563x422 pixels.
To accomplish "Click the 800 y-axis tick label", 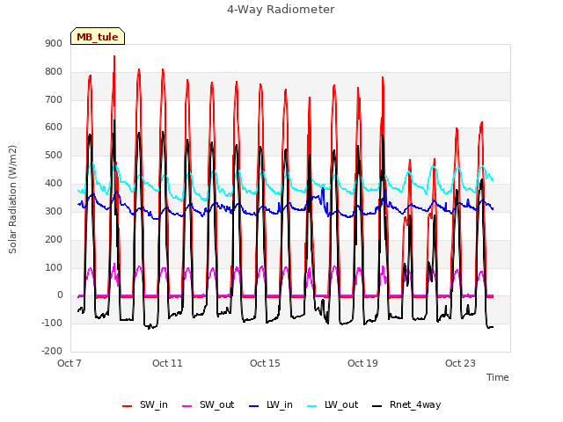I will point(54,71).
